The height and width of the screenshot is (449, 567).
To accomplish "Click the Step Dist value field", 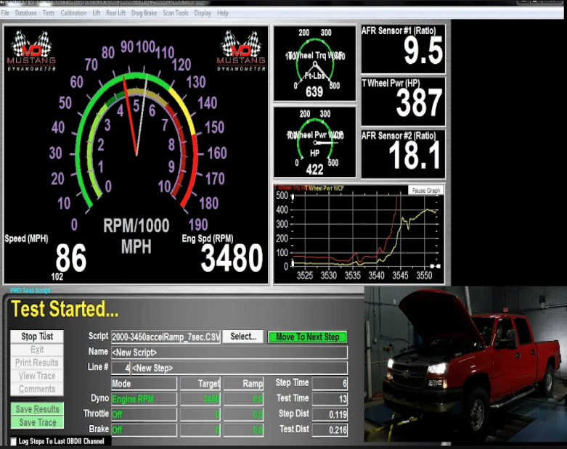I will click(x=330, y=414).
